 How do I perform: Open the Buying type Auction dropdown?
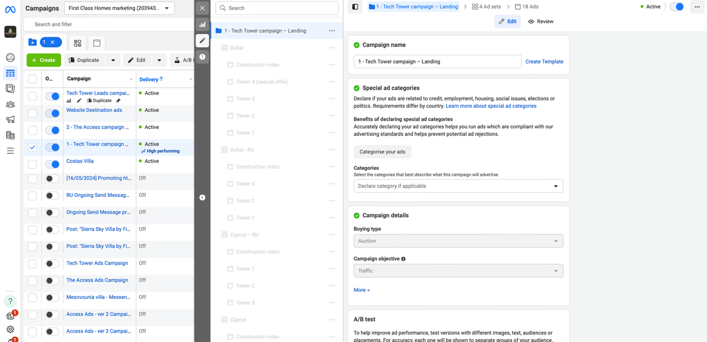click(x=458, y=241)
